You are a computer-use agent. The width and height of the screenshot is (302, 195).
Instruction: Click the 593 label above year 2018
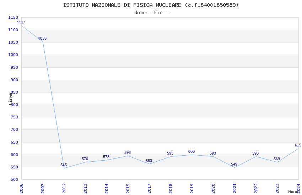point(170,153)
